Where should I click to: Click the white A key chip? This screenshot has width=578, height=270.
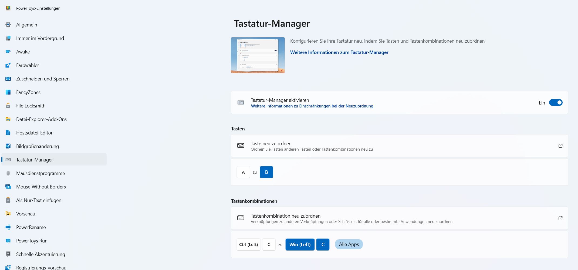pyautogui.click(x=243, y=172)
